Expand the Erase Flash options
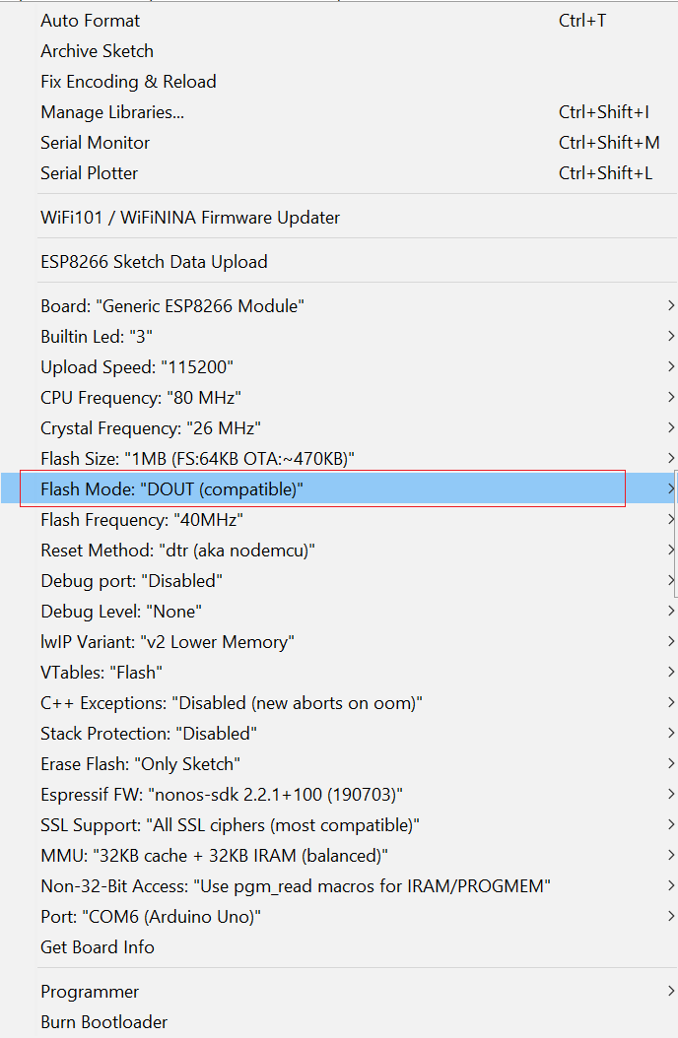 tap(140, 764)
